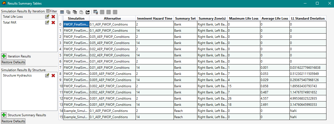The width and height of the screenshot is (334, 124).
Task: Restore Defaults for iteration results
Action: pos(13,62)
